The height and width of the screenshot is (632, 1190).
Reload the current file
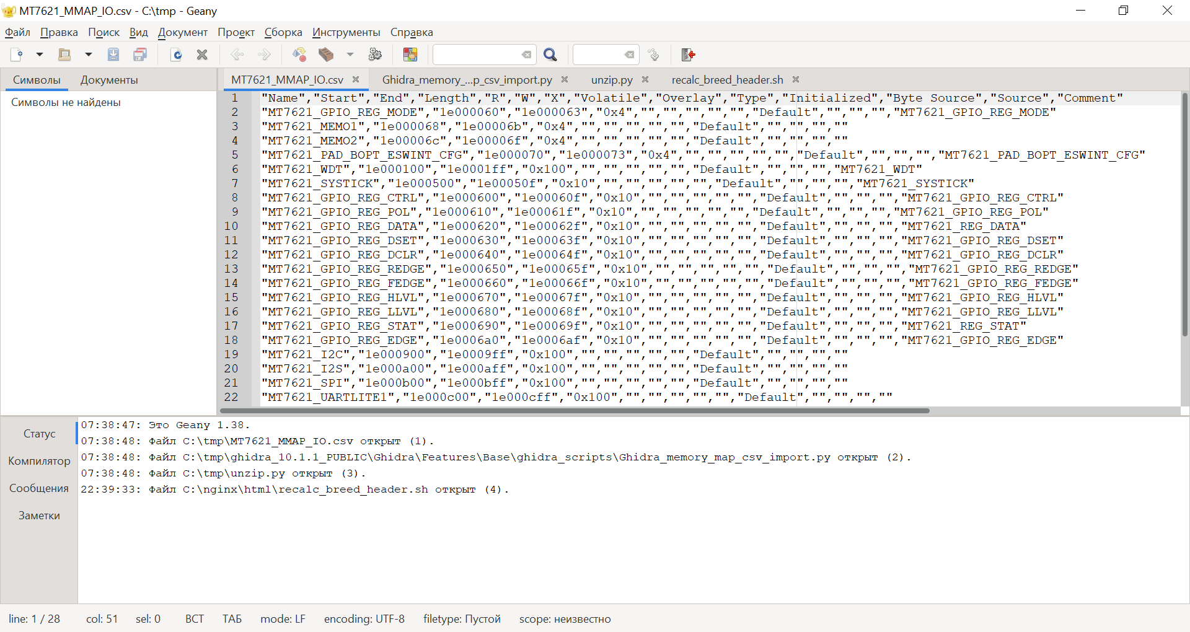click(177, 55)
